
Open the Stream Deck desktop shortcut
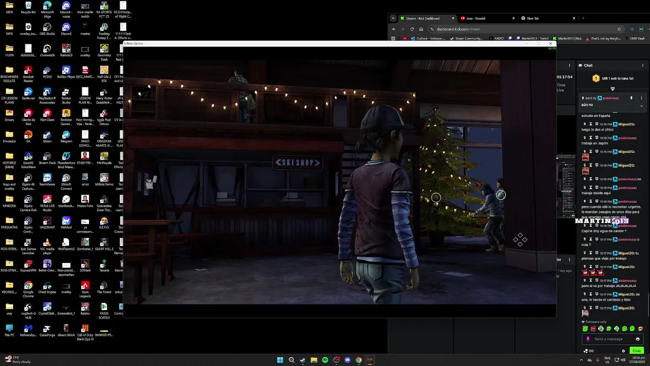click(x=47, y=157)
